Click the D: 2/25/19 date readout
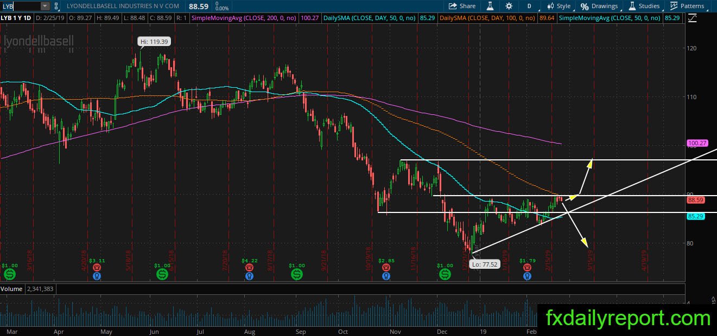Viewport: 717px width, 336px height. (51, 18)
